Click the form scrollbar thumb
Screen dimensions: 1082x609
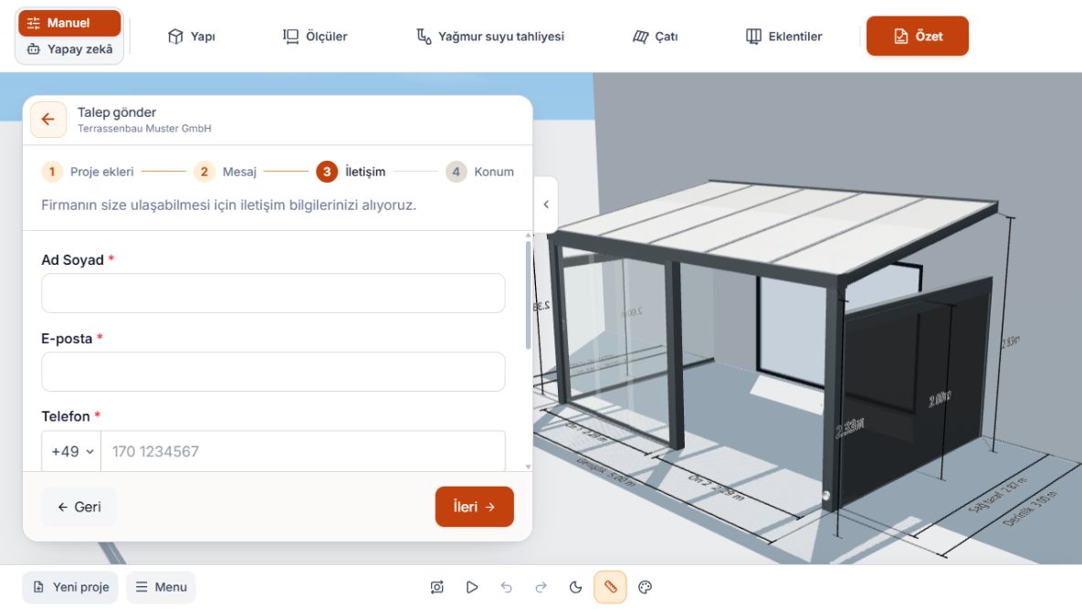(x=528, y=295)
